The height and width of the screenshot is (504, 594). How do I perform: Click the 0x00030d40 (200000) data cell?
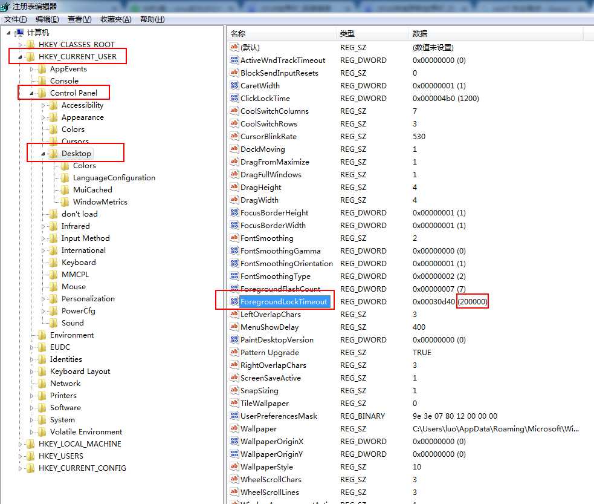tap(450, 301)
